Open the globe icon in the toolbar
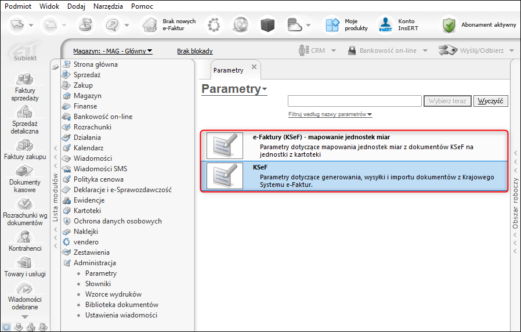Viewport: 521px width, 332px height. click(x=241, y=25)
